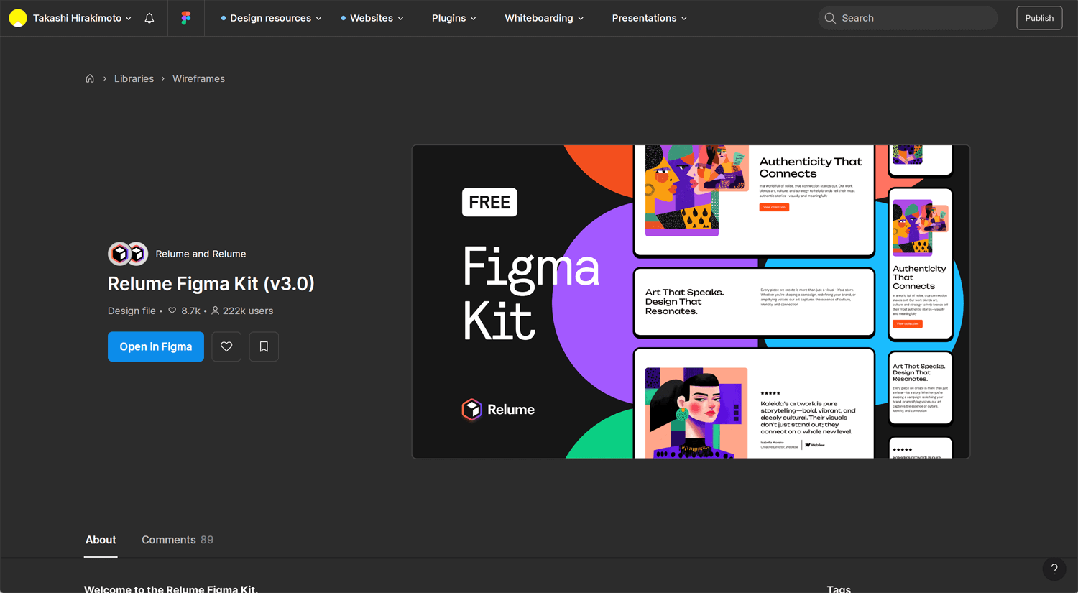Click the Publish button

tap(1039, 18)
